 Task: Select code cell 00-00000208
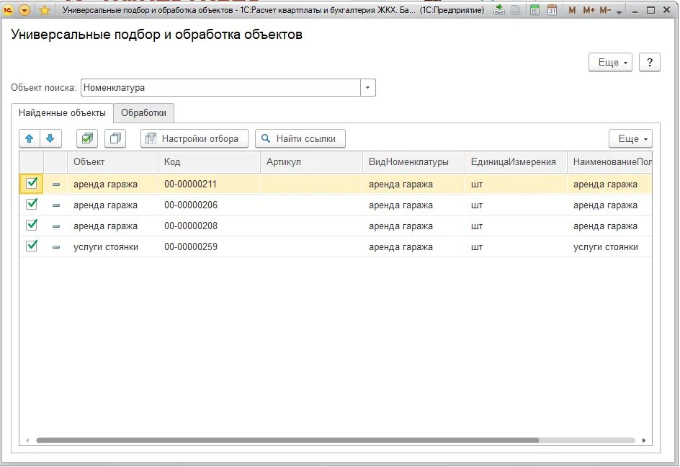pyautogui.click(x=209, y=226)
